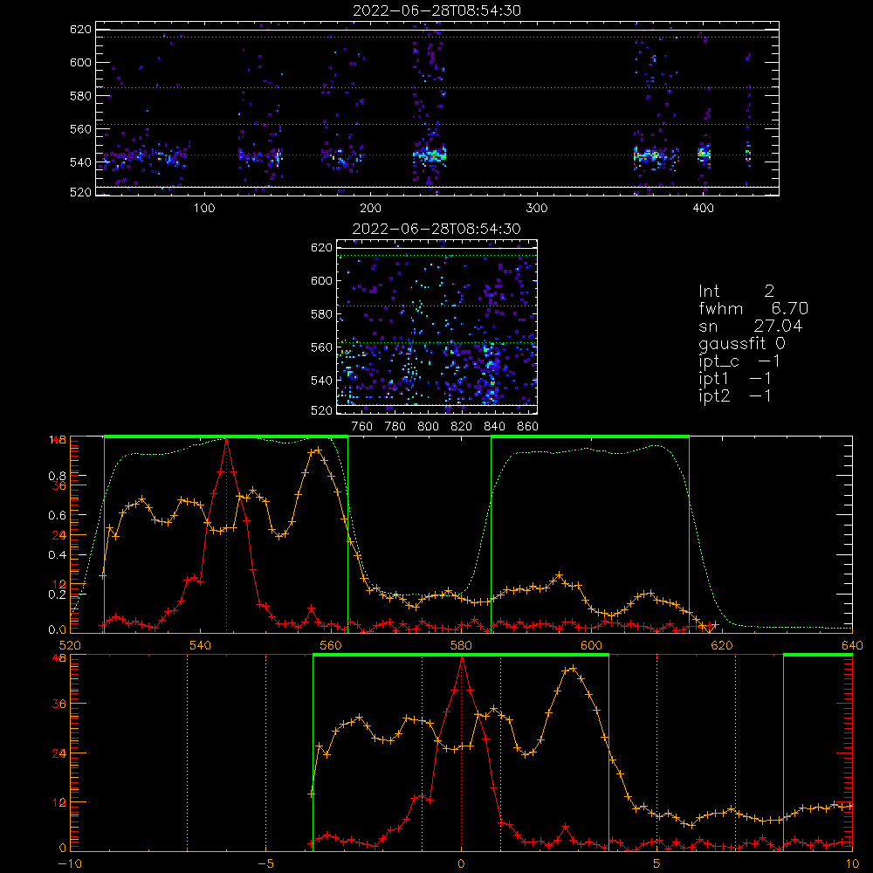Click x-axis label 100 on top plot

click(204, 209)
